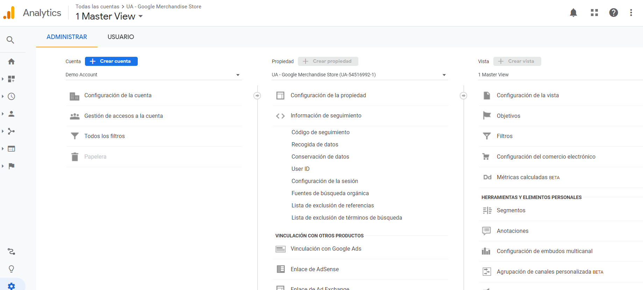Open Attribution path icon in sidebar

(x=11, y=252)
